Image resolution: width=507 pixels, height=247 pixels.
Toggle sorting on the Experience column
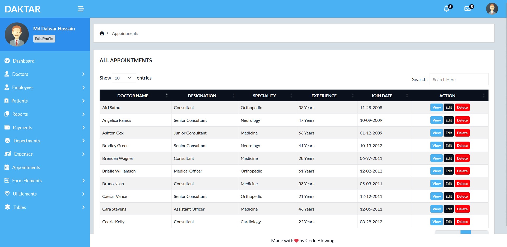324,96
